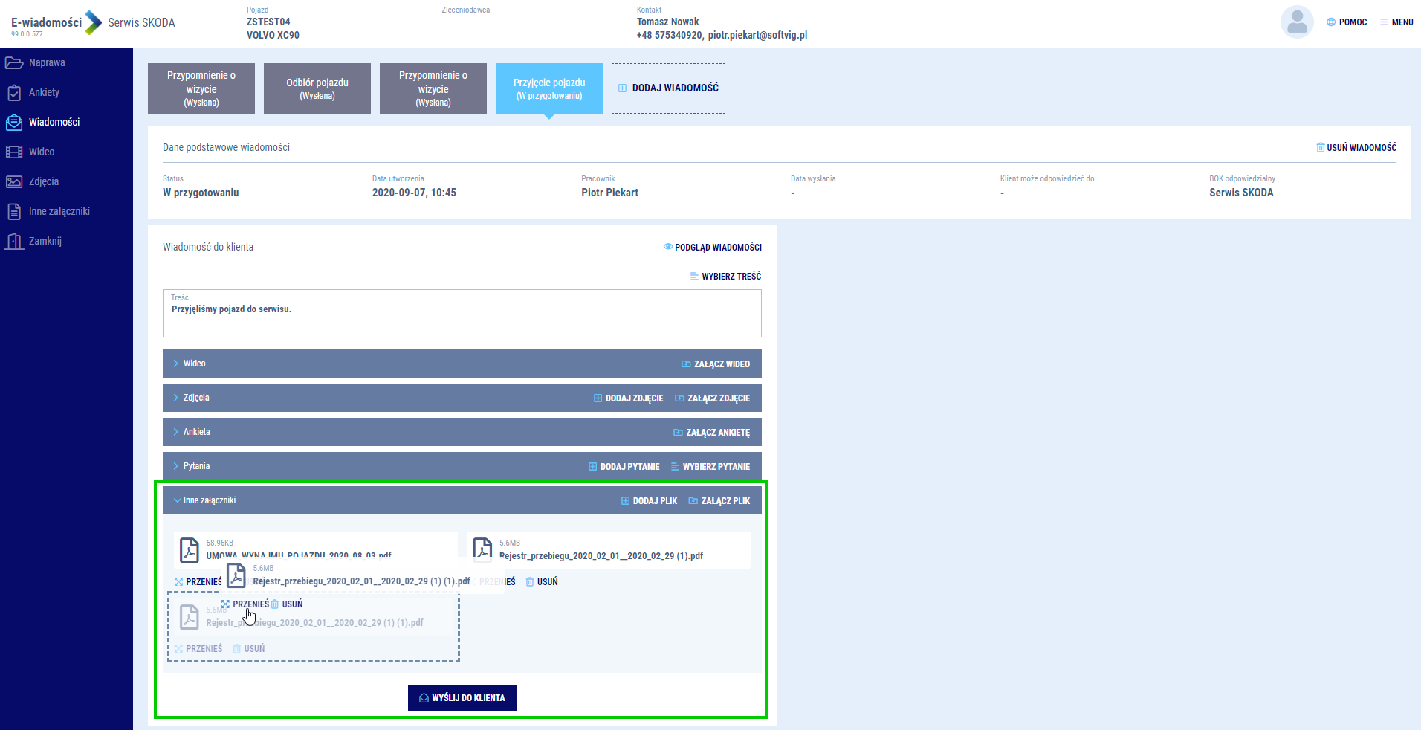Click the Naprawa folder icon in sidebar
Viewport: 1421px width, 730px height.
coord(14,63)
